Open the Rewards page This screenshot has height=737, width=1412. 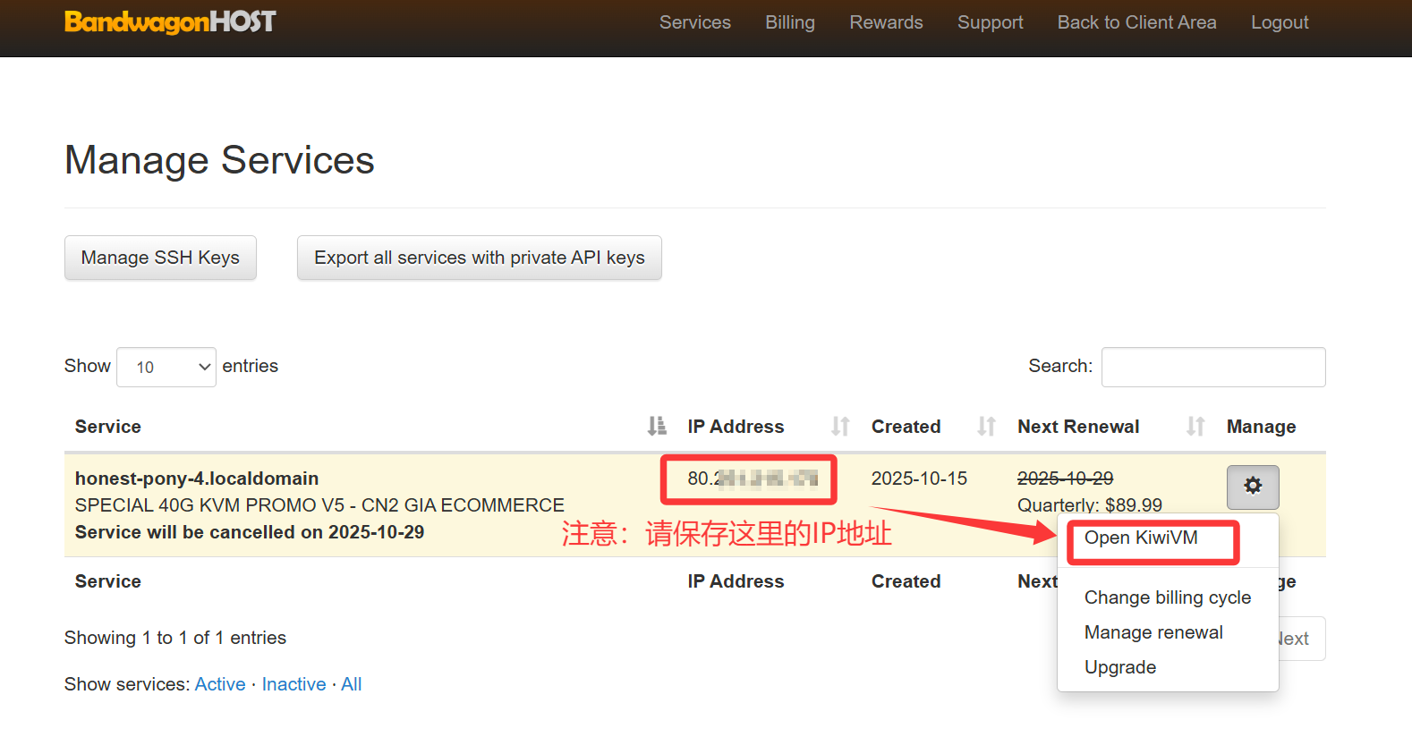pyautogui.click(x=886, y=22)
